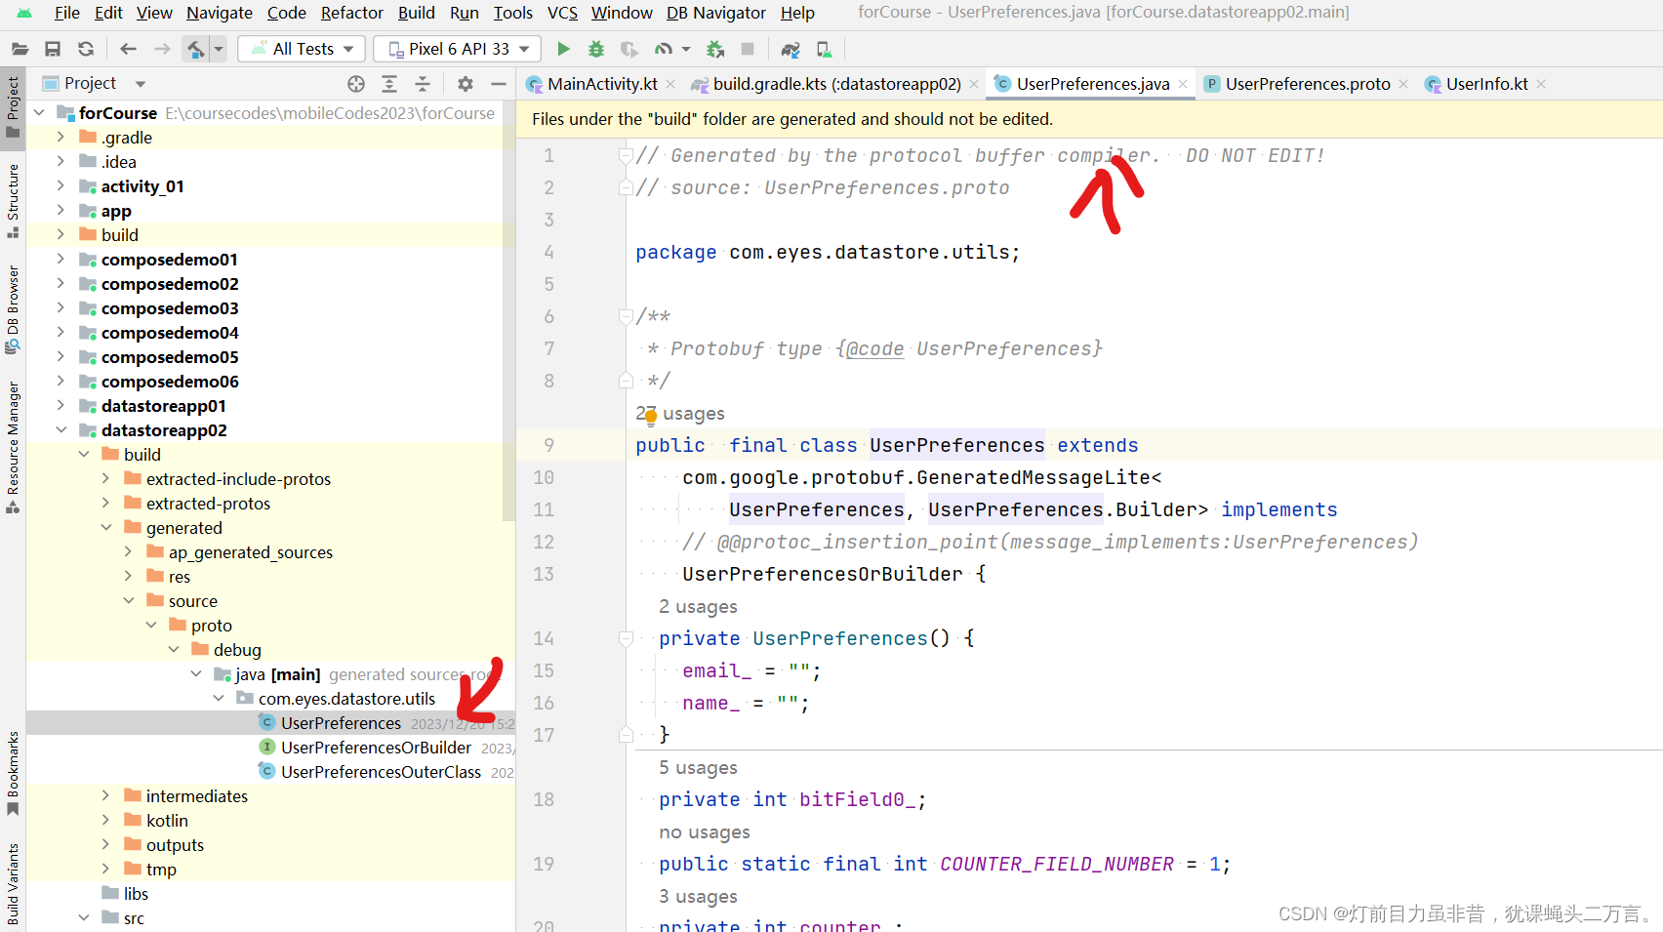
Task: Expand the intermediates folder
Action: point(105,796)
